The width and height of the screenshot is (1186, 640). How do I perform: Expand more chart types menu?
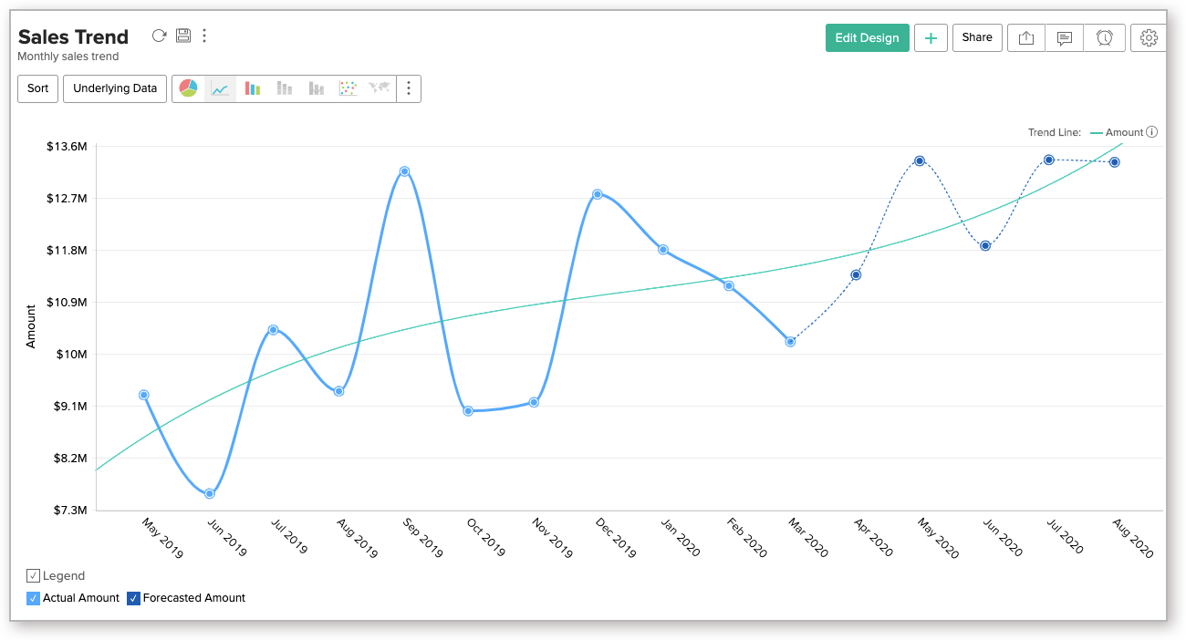tap(409, 88)
